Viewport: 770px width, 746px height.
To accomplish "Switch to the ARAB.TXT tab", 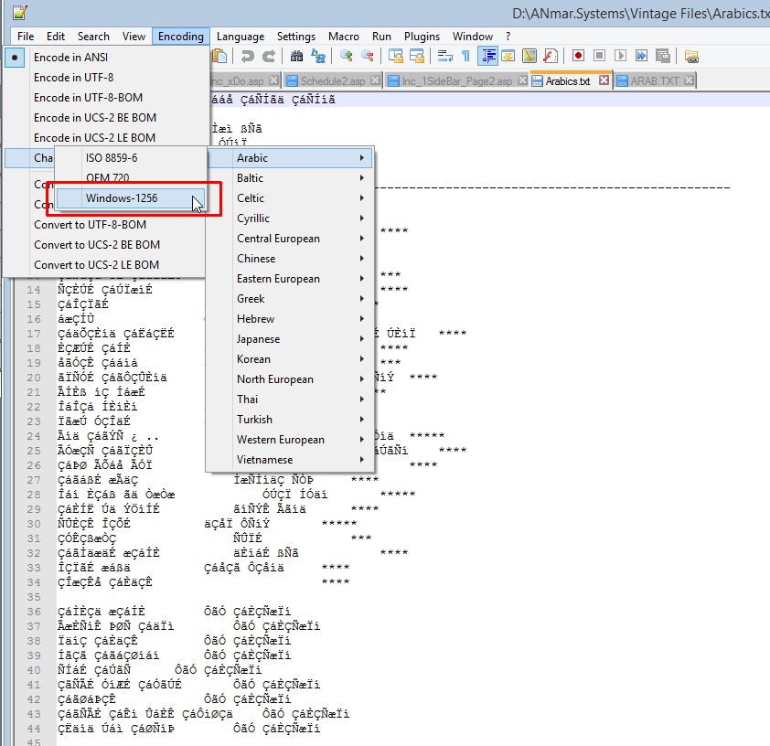I will (654, 80).
